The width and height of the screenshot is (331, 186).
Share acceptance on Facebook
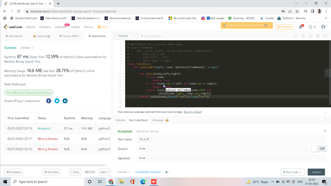pos(49,101)
